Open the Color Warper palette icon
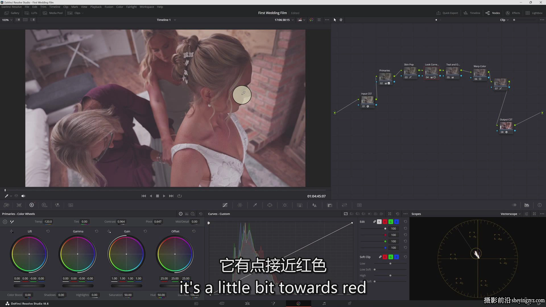 pos(240,205)
